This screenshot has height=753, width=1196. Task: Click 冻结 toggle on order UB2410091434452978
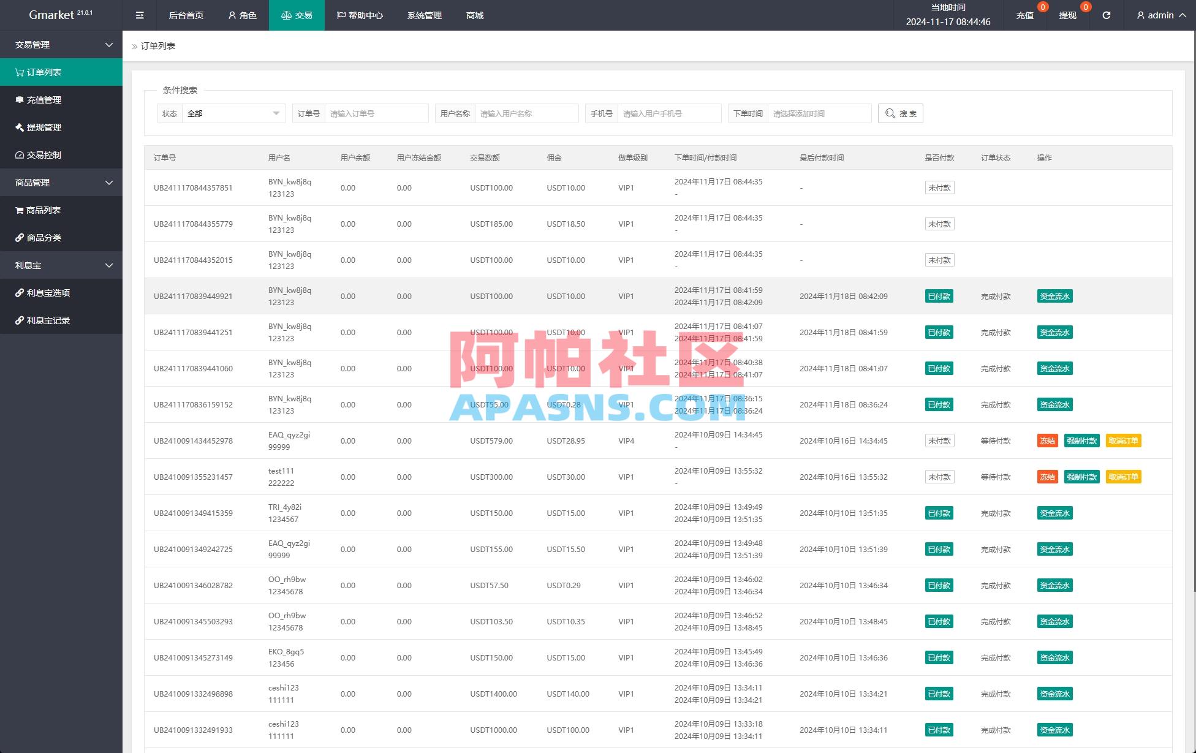(x=1047, y=441)
